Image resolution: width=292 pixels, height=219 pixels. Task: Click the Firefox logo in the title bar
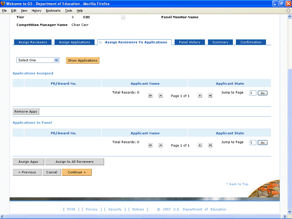coord(3,4)
